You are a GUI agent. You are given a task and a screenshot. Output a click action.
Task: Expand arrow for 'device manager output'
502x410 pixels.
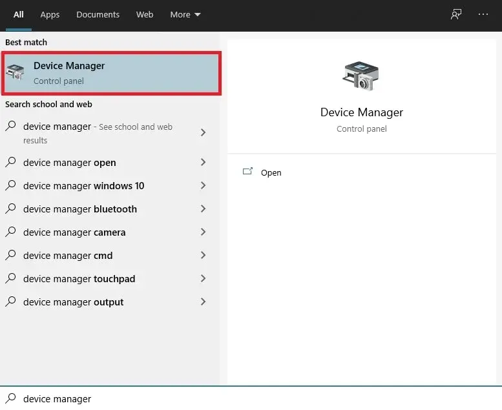[x=203, y=302]
